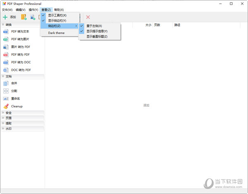
Task: Expand the 页面 pages section
Action: point(22,118)
